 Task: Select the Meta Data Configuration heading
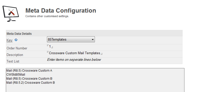pos(61,11)
